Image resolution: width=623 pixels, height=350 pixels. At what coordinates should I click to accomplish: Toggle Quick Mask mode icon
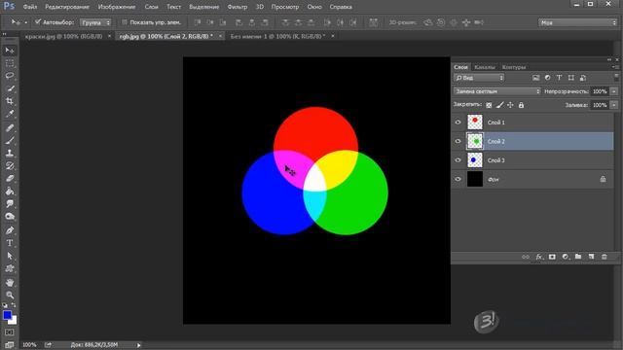click(x=10, y=332)
